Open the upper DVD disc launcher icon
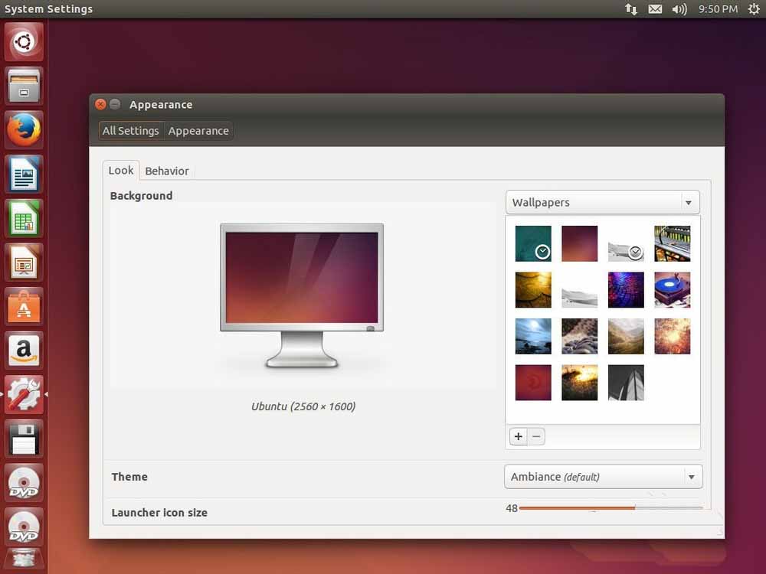 pos(24,483)
